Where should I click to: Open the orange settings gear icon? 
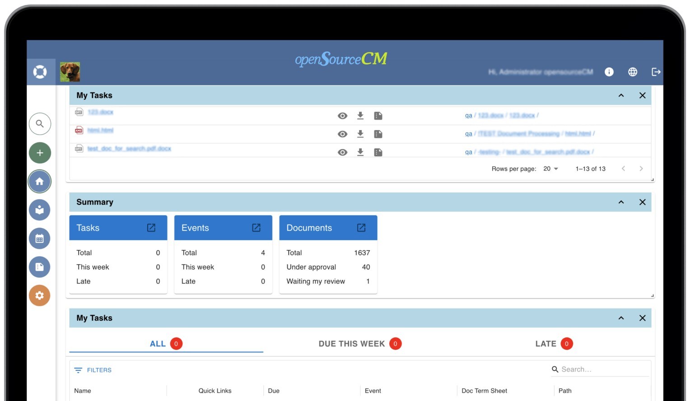[x=40, y=295]
